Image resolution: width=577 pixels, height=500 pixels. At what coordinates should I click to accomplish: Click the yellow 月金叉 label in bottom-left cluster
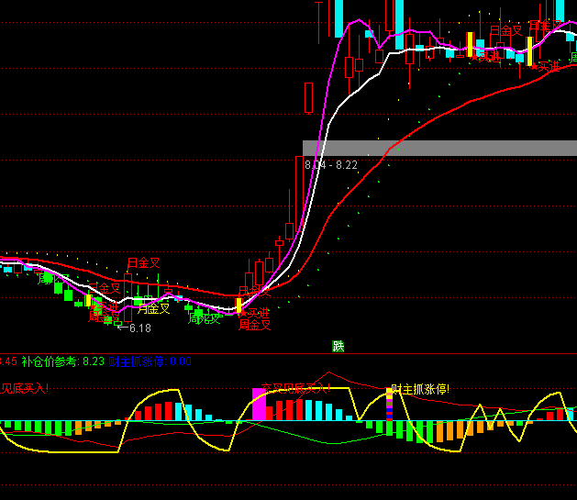tap(153, 309)
